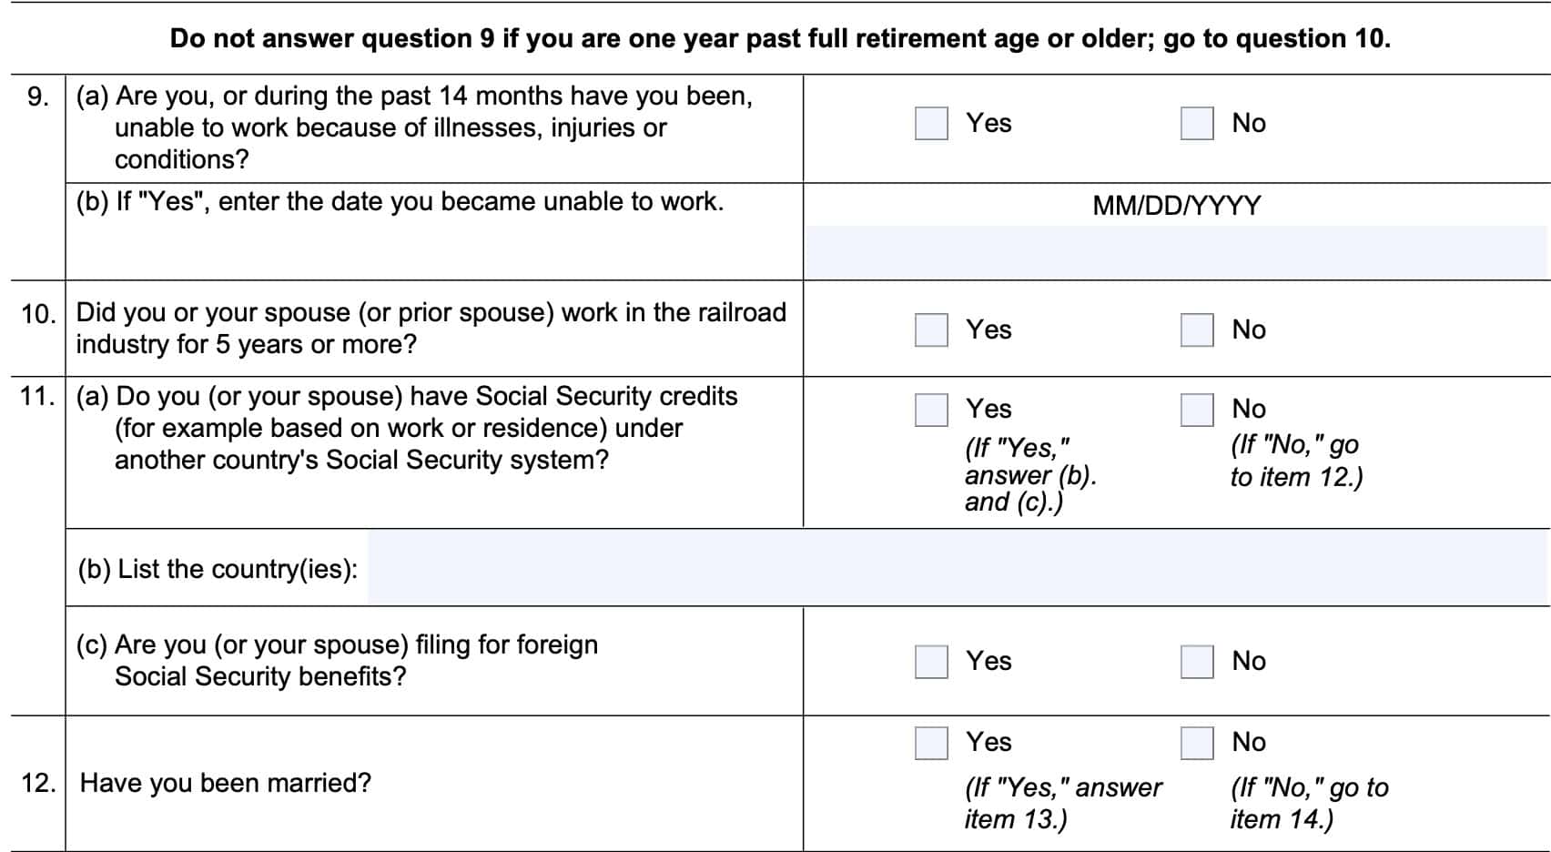1551x852 pixels.
Task: Click the "Do not answer question 9" instruction heading
Action: point(780,38)
